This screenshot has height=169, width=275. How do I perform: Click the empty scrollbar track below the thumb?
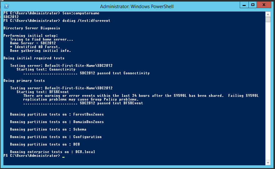tap(268, 94)
